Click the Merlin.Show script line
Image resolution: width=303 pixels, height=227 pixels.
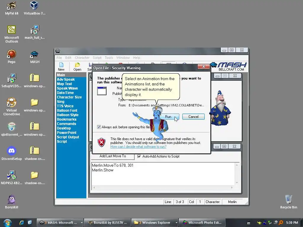click(x=103, y=170)
